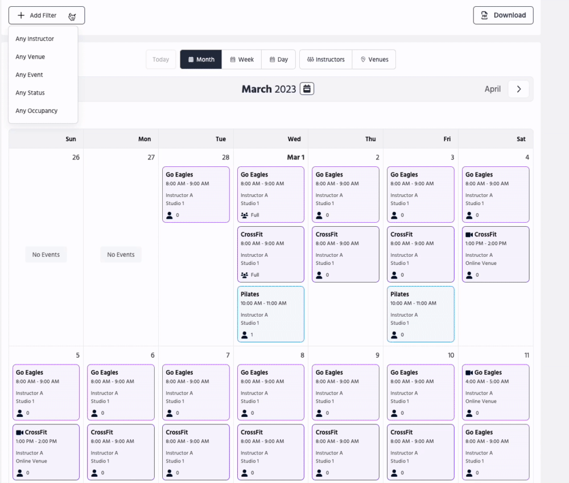Image resolution: width=569 pixels, height=483 pixels.
Task: Show the Instructors view
Action: [325, 59]
